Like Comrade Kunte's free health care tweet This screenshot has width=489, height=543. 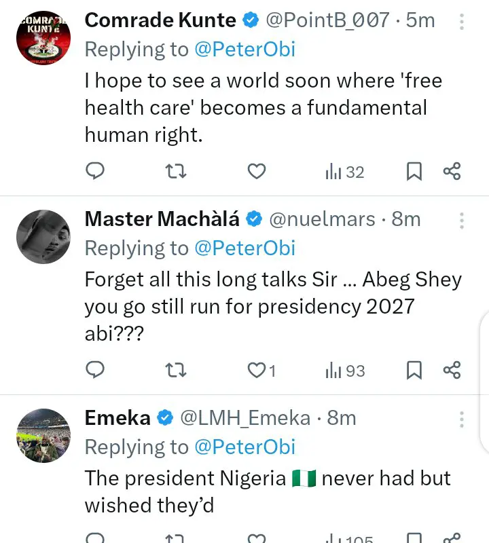coord(256,172)
